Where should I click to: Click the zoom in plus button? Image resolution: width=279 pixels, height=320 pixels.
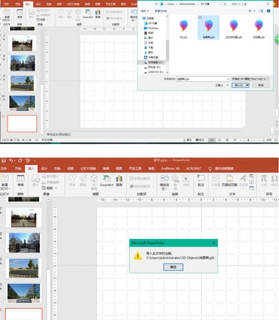pos(264,140)
